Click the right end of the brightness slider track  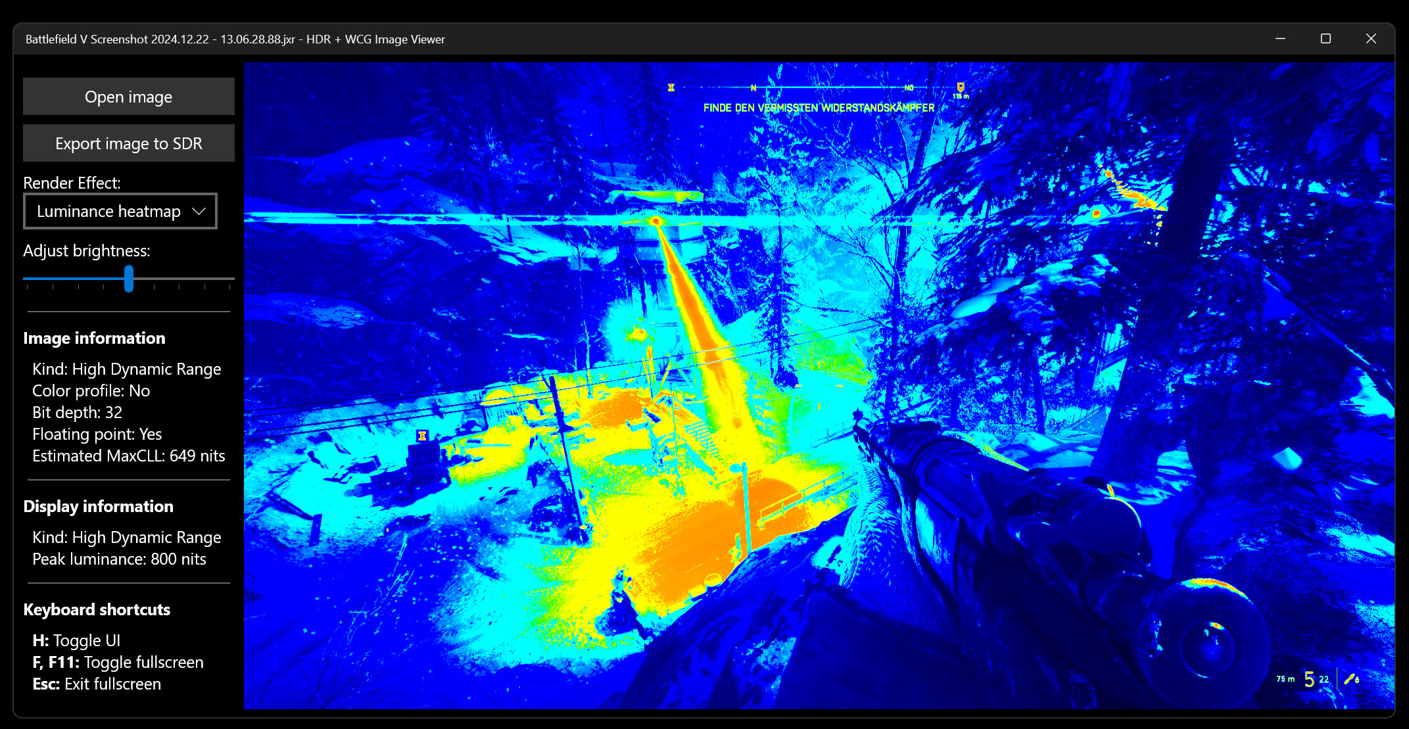coord(231,279)
